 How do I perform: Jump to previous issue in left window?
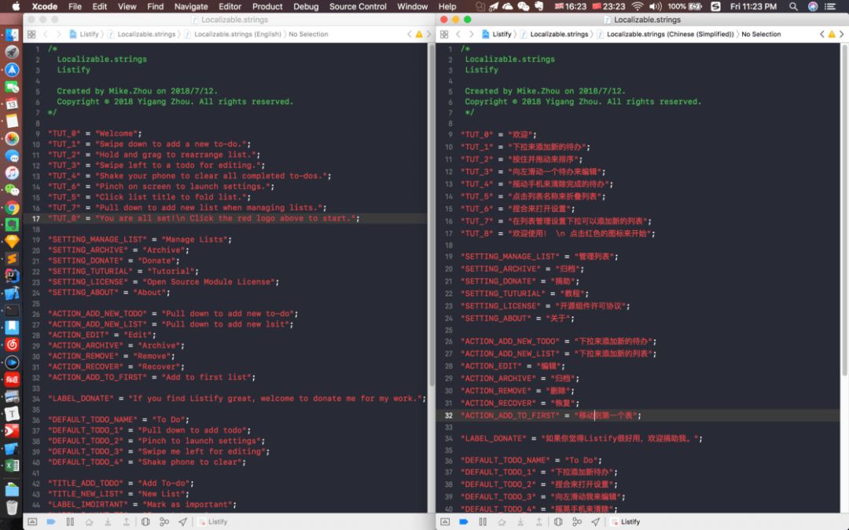coord(410,34)
